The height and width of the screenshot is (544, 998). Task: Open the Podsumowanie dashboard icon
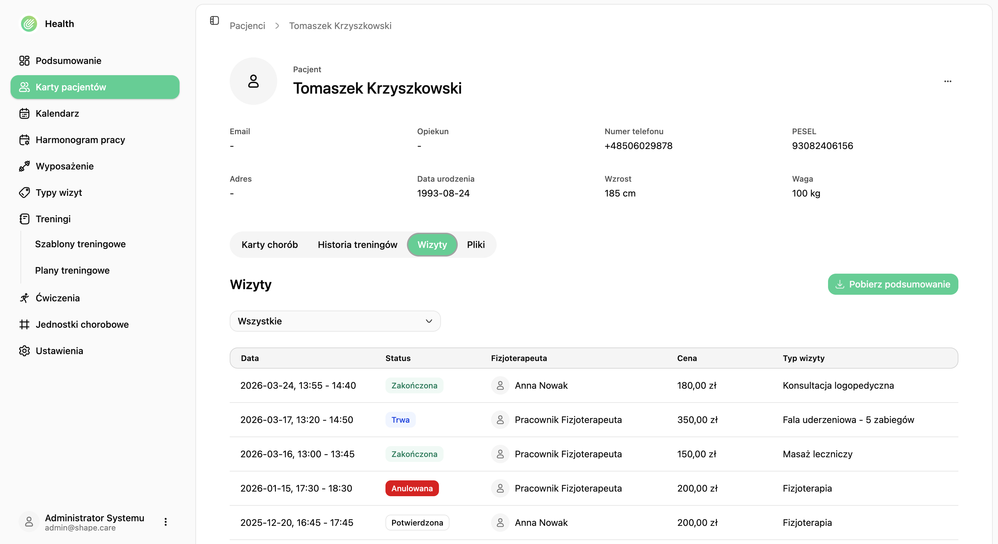point(24,61)
